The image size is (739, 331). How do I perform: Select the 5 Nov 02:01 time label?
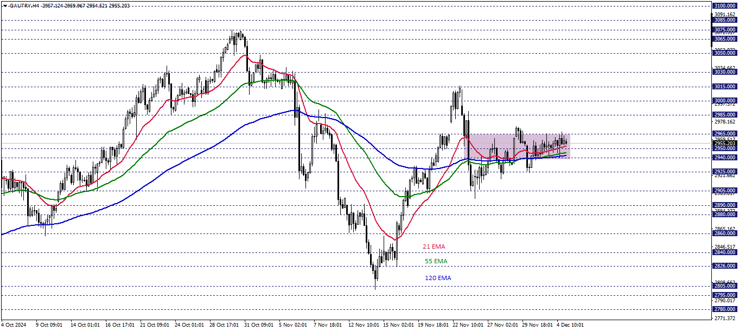(x=293, y=325)
